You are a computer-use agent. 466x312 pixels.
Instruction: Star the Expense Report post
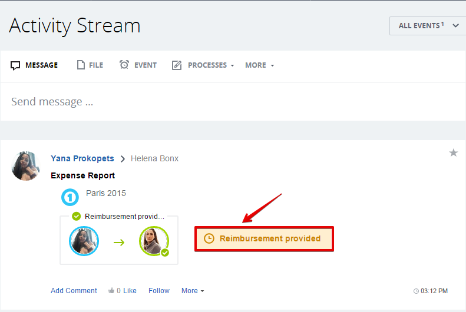(x=453, y=153)
